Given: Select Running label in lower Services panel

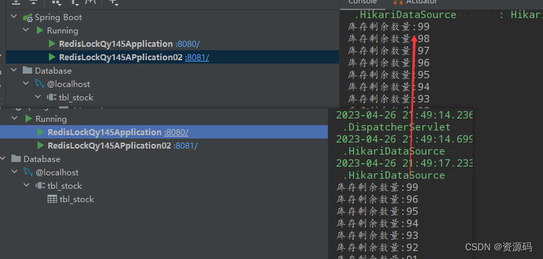Looking at the screenshot, I should point(51,118).
